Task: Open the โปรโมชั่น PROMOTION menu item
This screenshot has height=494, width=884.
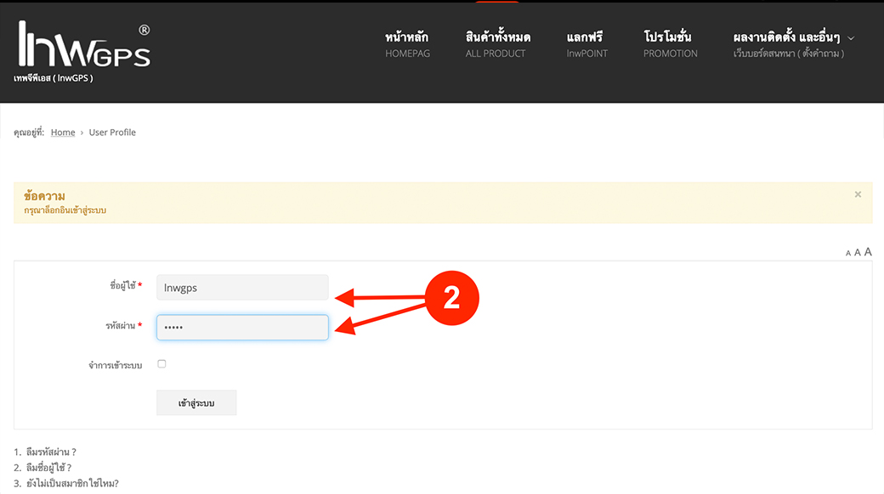Action: (670, 44)
